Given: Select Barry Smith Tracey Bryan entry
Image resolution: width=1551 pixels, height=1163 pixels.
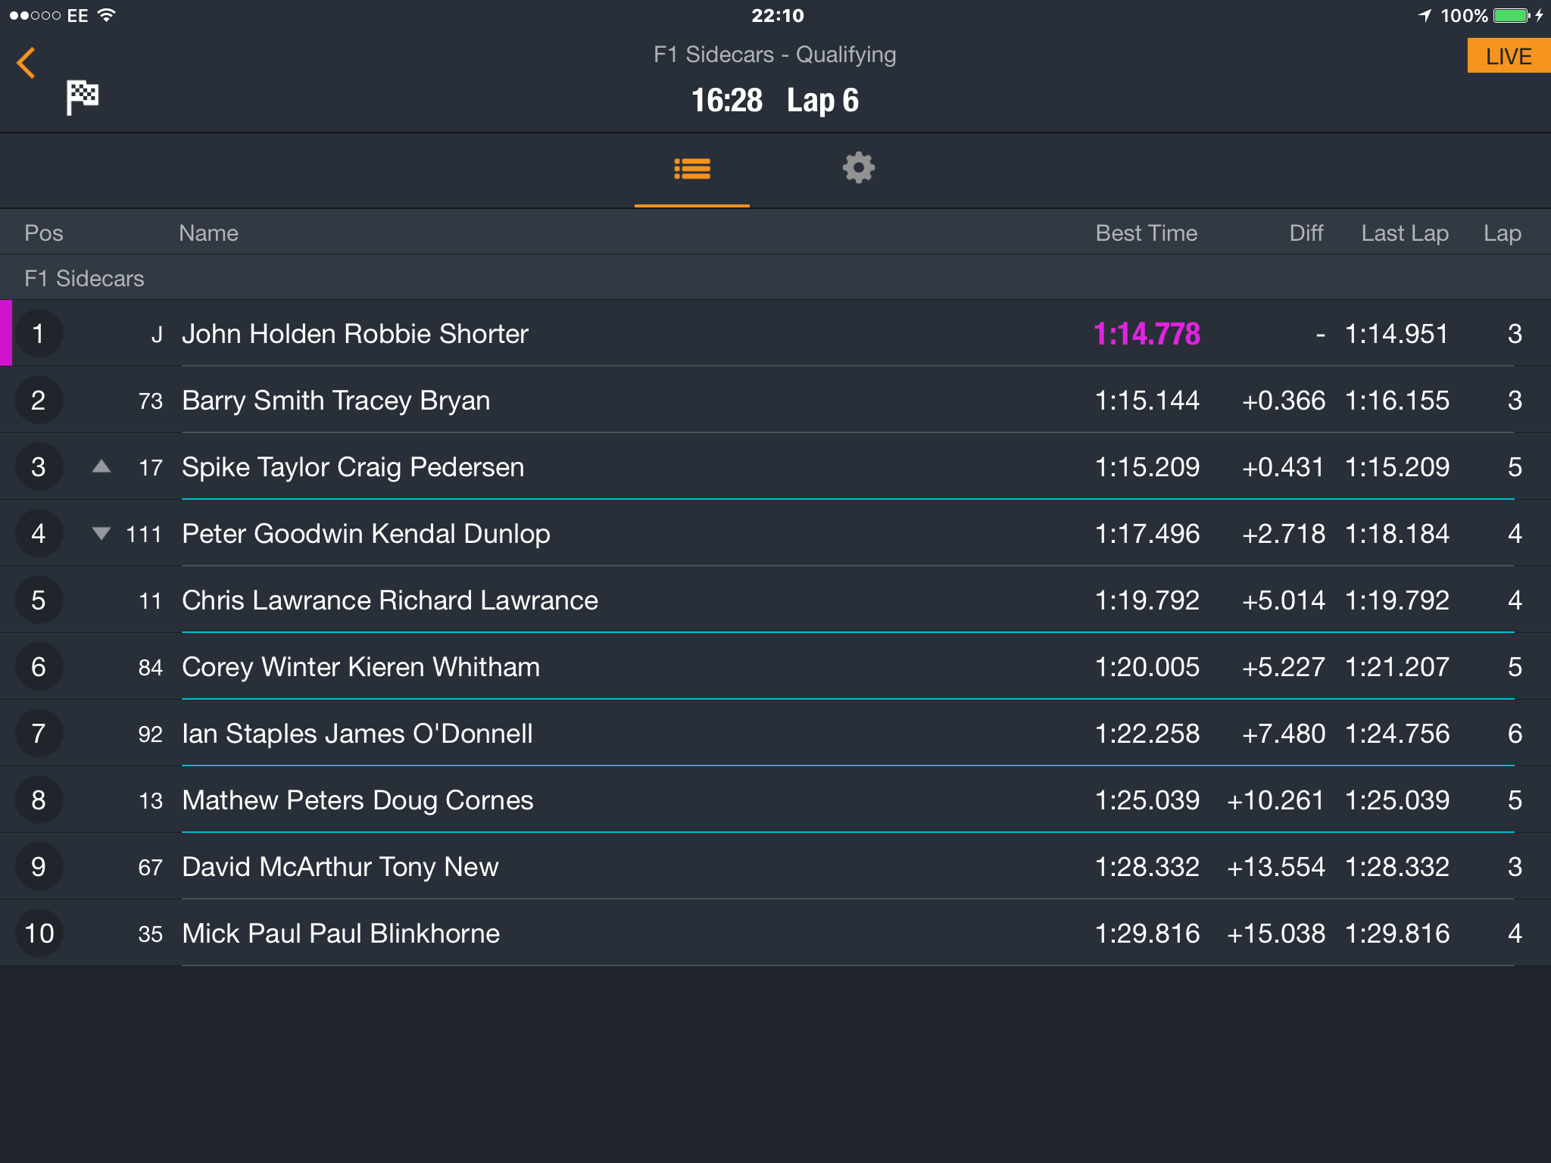Looking at the screenshot, I should pos(775,401).
